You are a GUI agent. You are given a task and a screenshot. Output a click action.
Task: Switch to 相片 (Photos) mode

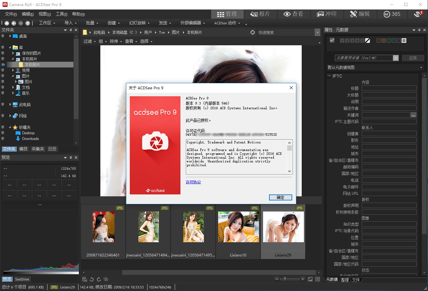[x=260, y=14]
